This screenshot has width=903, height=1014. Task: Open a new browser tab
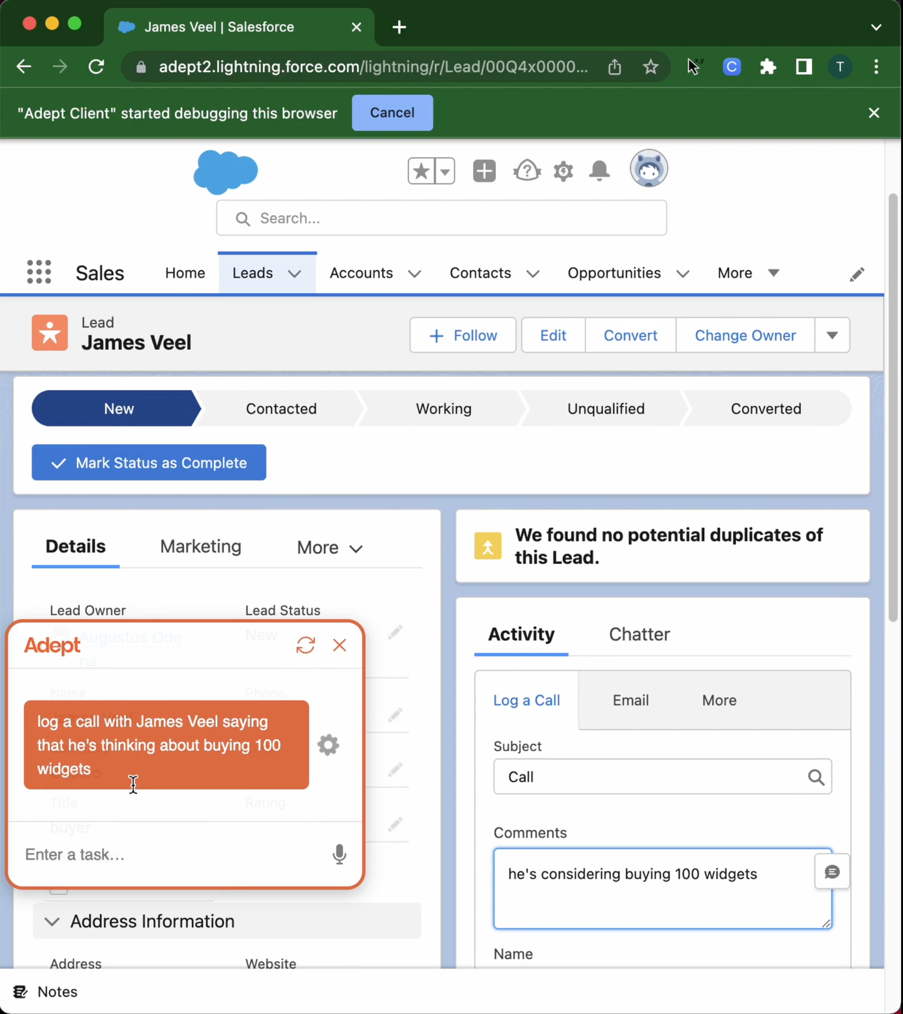(x=399, y=27)
